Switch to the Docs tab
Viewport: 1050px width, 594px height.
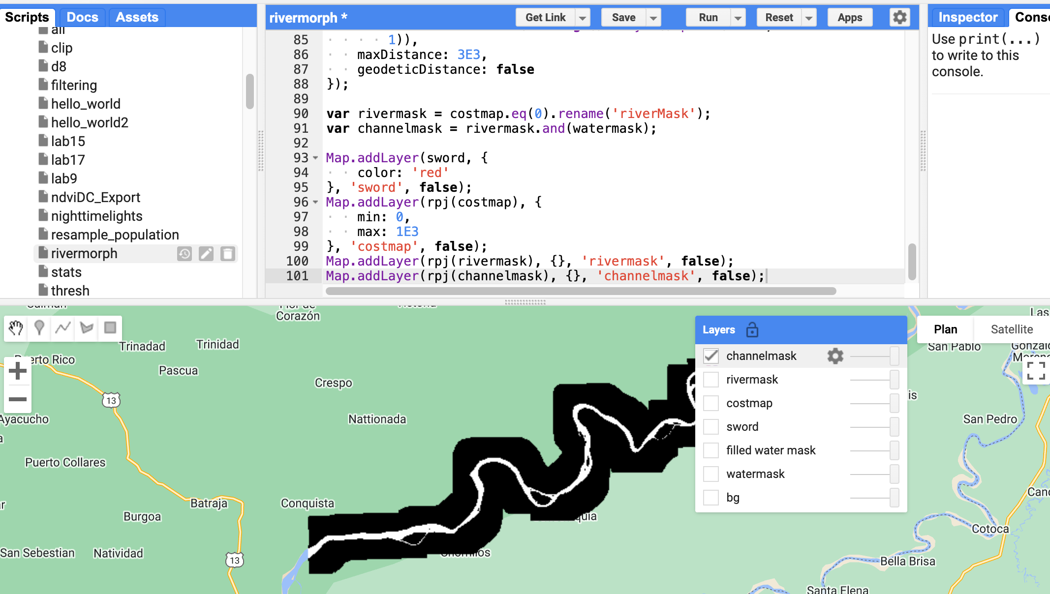[82, 17]
